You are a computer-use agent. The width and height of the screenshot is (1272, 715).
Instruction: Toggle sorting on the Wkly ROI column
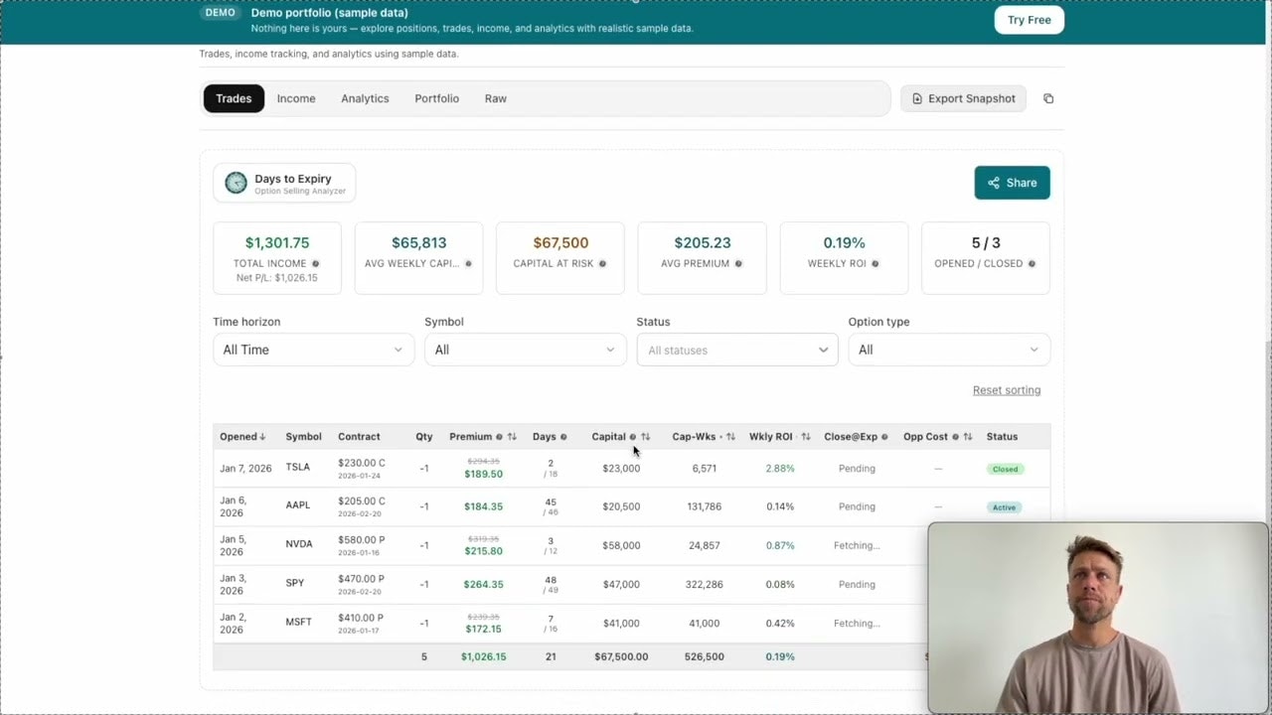pyautogui.click(x=805, y=437)
